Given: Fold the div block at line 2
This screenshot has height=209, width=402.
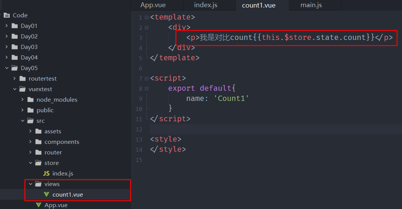Looking at the screenshot, I should [146, 27].
